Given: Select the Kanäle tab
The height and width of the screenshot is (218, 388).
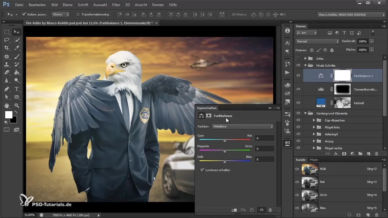Looking at the screenshot, I should [300, 160].
